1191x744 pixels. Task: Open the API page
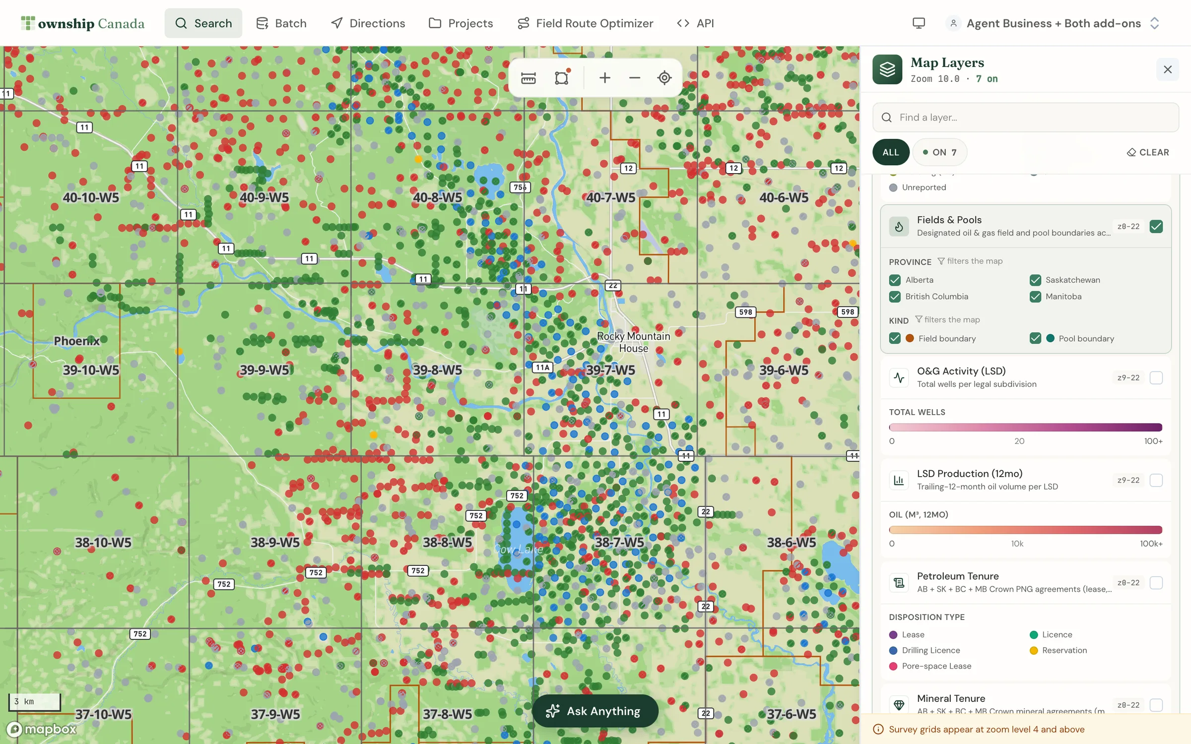point(695,23)
